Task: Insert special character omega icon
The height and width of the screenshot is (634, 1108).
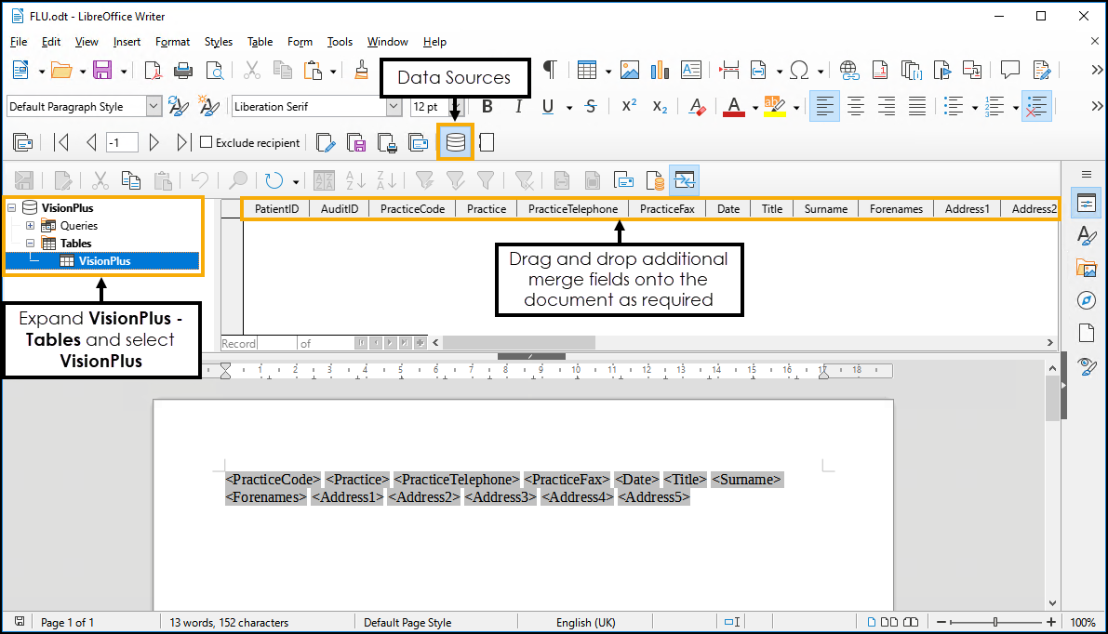Action: 799,70
